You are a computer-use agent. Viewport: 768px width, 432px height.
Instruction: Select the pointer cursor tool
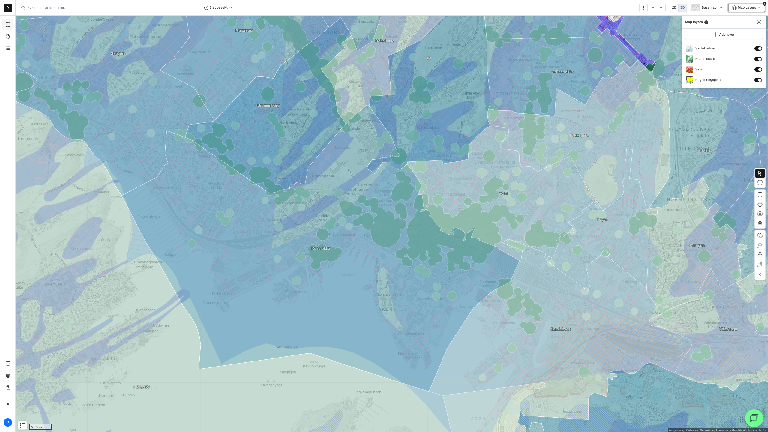click(760, 173)
